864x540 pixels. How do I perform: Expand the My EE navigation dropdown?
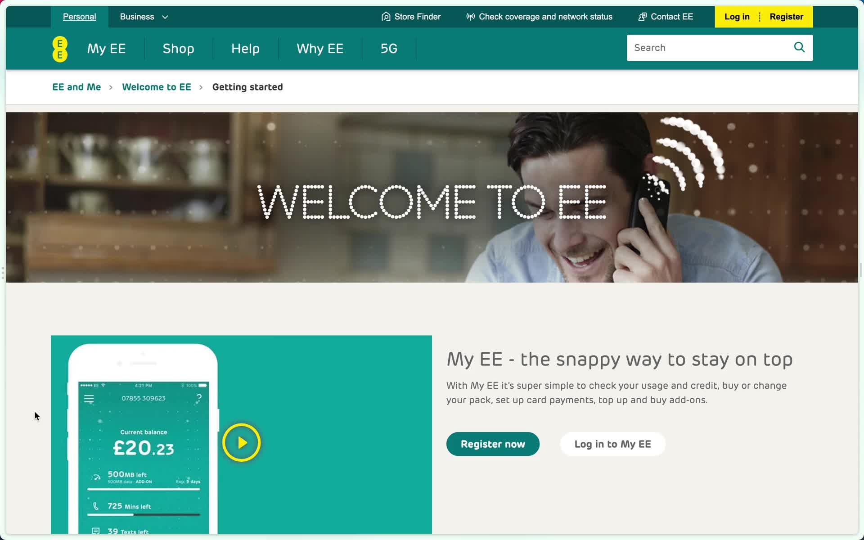106,48
